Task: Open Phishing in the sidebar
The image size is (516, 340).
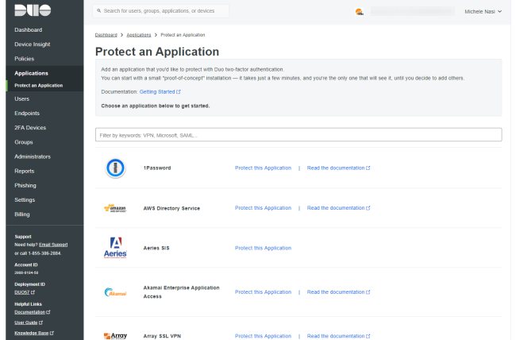Action: coord(25,185)
